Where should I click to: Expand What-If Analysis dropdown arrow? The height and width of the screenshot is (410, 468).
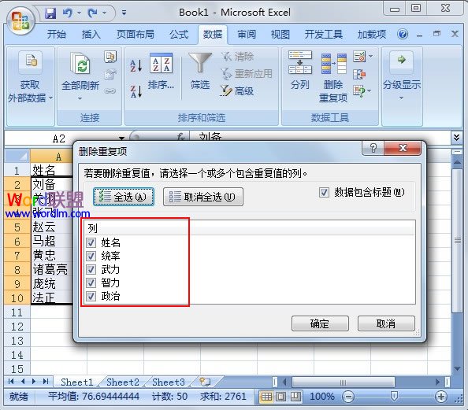pyautogui.click(x=370, y=90)
